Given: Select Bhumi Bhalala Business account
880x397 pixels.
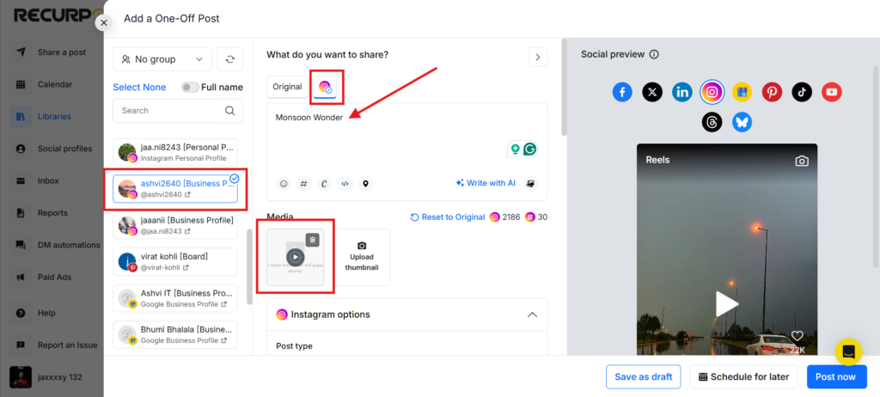Looking at the screenshot, I should pos(175,334).
